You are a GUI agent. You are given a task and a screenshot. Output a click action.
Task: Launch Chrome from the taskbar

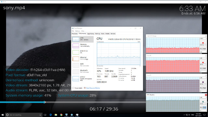[x=61, y=115]
